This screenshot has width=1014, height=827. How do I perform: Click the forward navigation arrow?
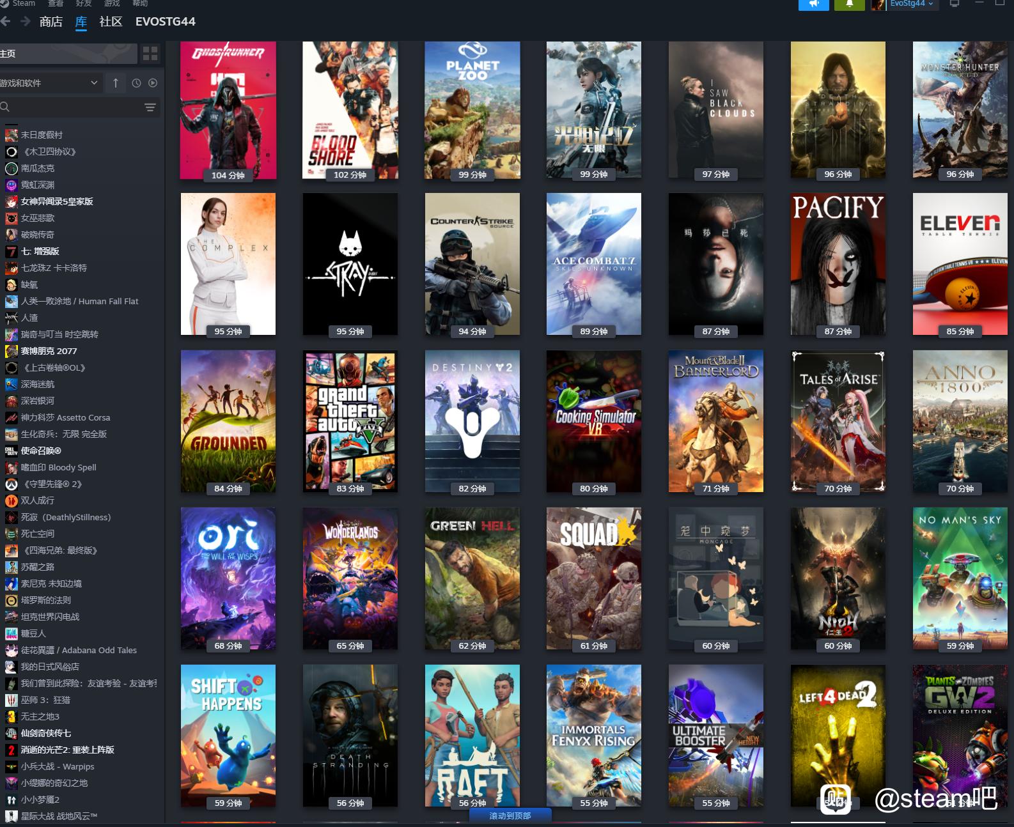[x=26, y=21]
